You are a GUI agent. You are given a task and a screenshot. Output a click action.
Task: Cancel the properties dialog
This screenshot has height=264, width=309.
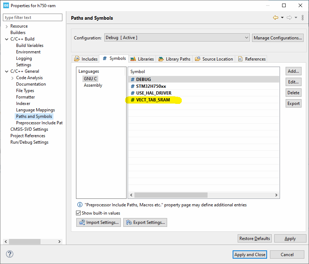(287, 255)
